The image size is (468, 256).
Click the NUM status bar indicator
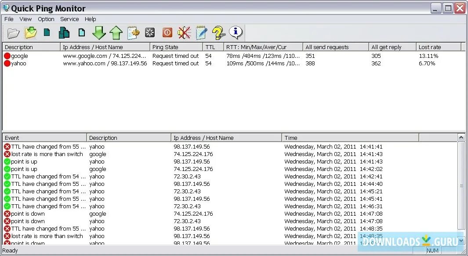(x=432, y=251)
